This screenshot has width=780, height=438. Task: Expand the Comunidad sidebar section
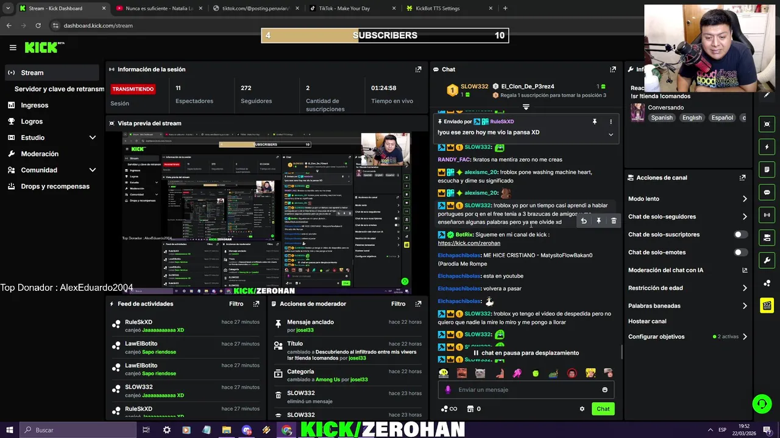[x=93, y=170]
